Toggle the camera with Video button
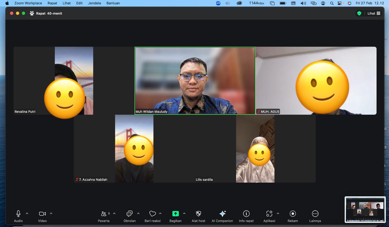Screen dimensions: 389x227 42,214
